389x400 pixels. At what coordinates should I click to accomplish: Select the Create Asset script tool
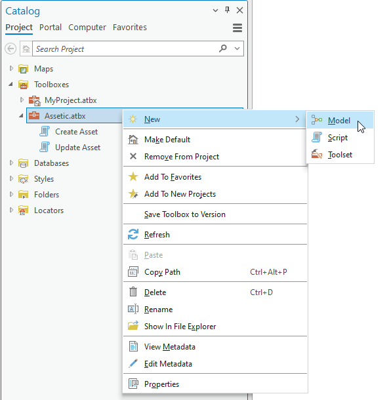click(77, 132)
